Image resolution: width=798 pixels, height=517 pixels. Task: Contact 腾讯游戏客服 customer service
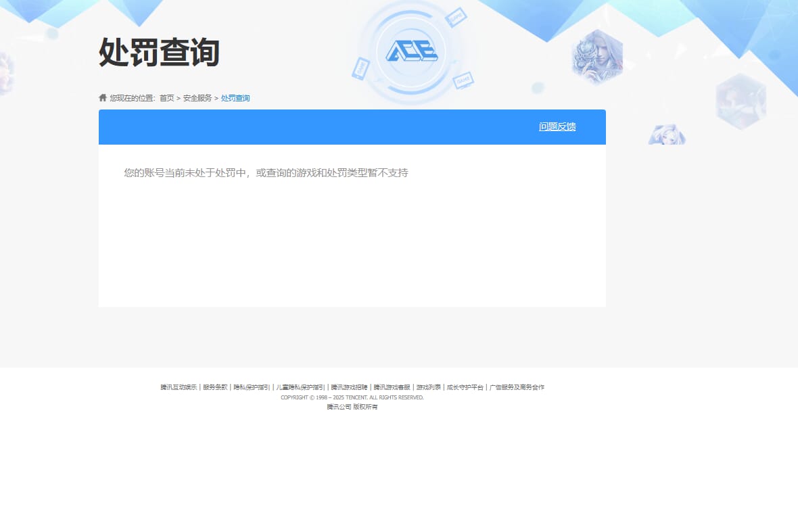391,387
